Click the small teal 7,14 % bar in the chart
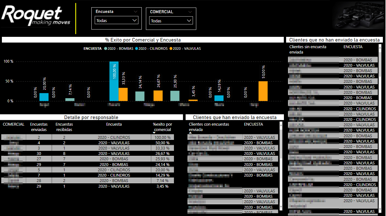Screen dimensions: 386x216 pos(70,99)
